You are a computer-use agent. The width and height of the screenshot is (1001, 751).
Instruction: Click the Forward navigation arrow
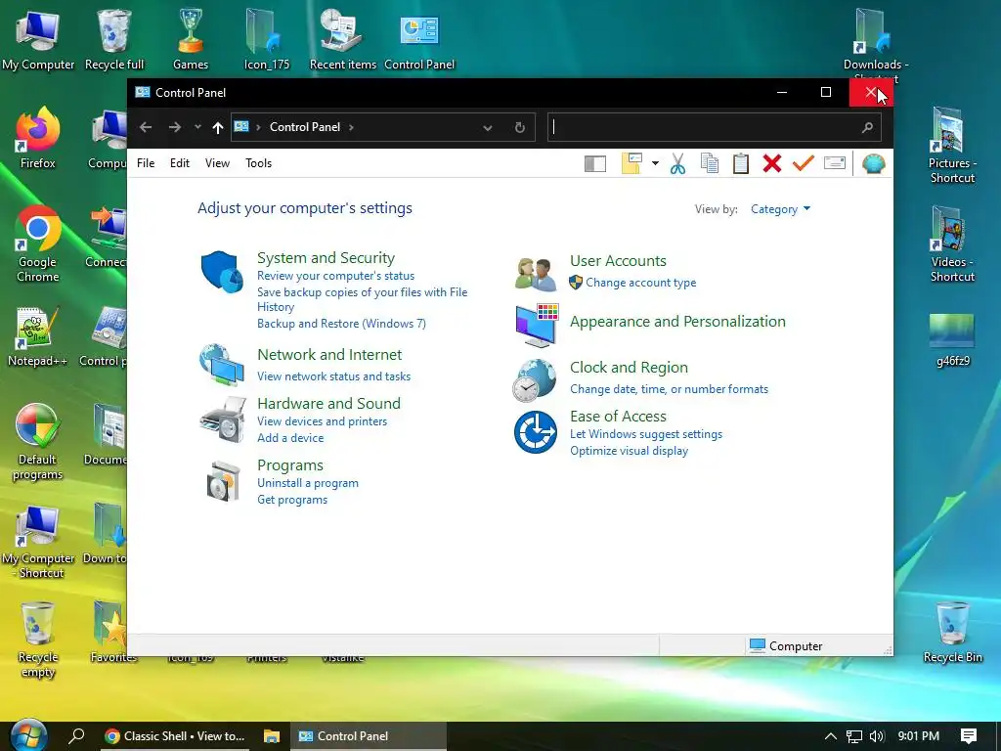click(x=174, y=127)
